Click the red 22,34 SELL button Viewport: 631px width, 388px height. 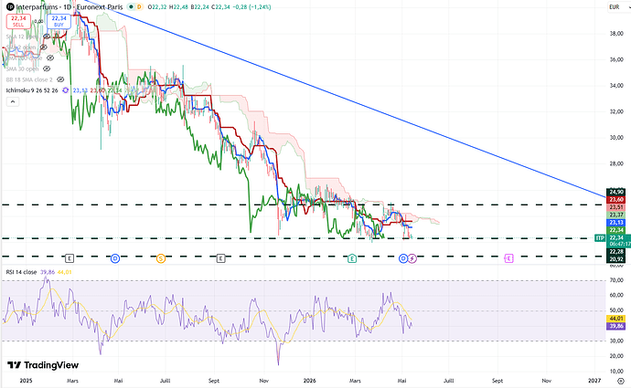point(18,21)
